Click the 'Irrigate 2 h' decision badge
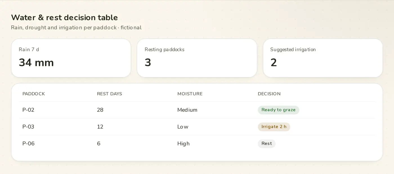Image resolution: width=394 pixels, height=174 pixels. pos(274,127)
